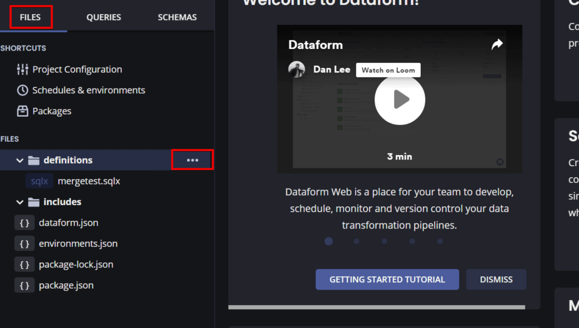579x328 pixels.
Task: Go to second carousel dot
Action: pyautogui.click(x=356, y=241)
